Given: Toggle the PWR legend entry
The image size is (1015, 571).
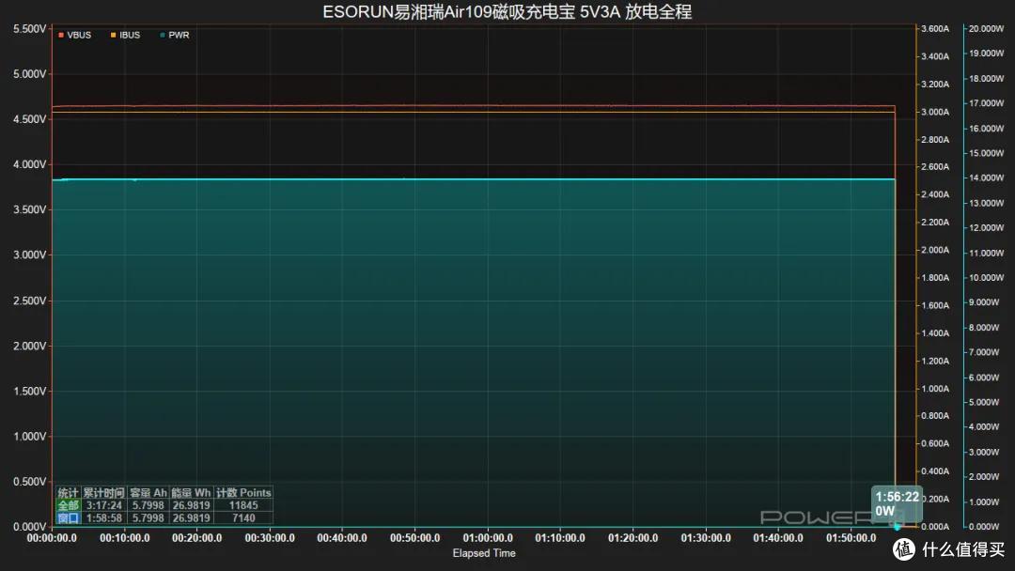Looking at the screenshot, I should (175, 35).
